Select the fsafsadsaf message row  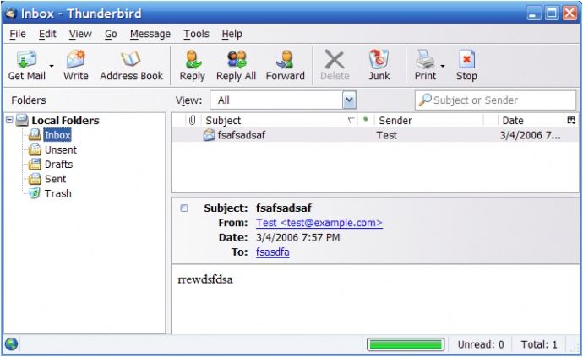pos(375,135)
